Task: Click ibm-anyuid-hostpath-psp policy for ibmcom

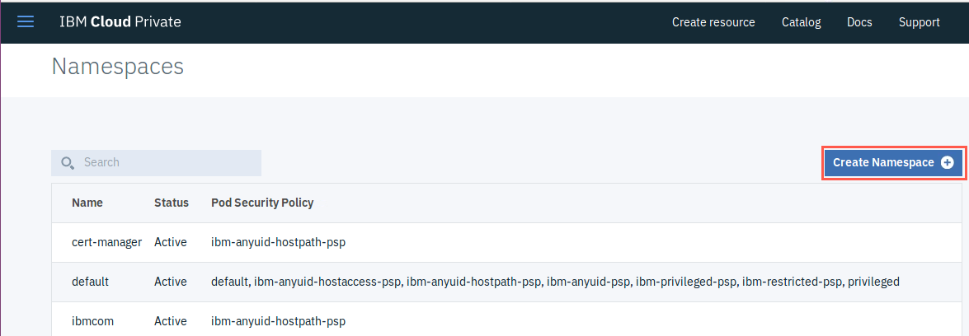Action: 278,321
